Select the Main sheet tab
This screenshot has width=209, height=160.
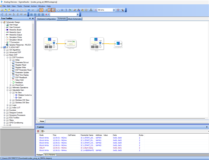(x=42, y=121)
